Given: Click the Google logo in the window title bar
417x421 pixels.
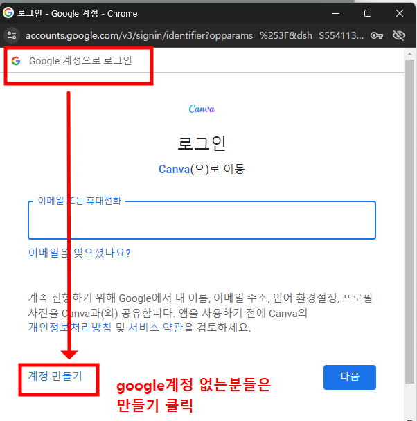Looking at the screenshot, I should 8,12.
